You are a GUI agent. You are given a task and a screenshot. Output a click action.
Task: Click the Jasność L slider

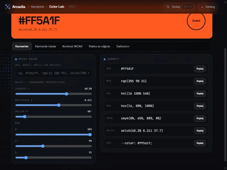(x=53, y=94)
